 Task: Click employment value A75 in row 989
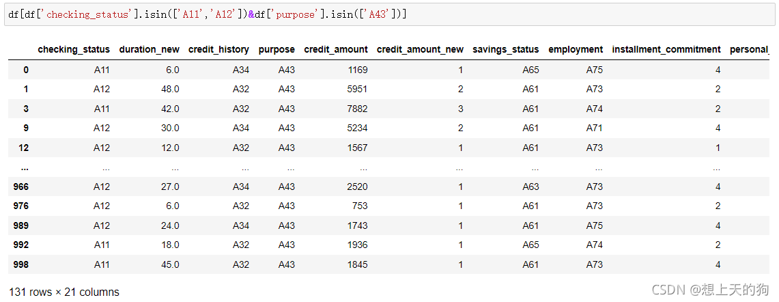595,225
